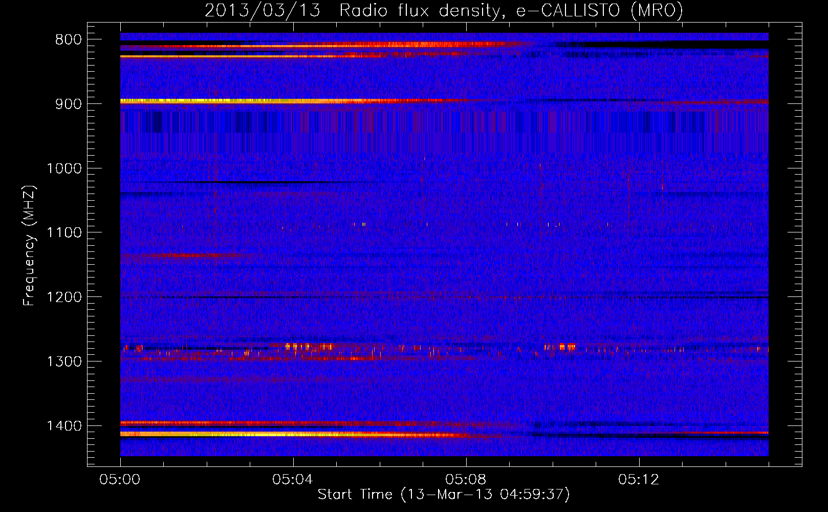Image resolution: width=828 pixels, height=512 pixels.
Task: Click the 05:08 time tick label
Action: [466, 480]
